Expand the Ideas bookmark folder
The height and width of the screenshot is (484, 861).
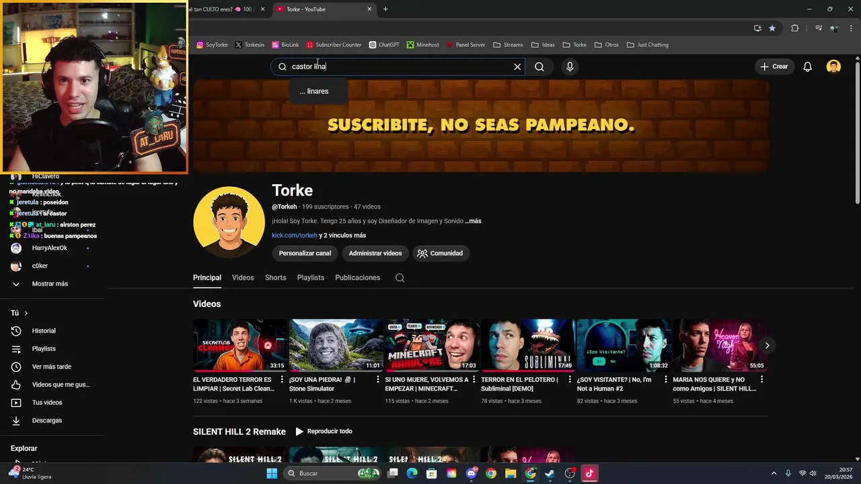543,45
